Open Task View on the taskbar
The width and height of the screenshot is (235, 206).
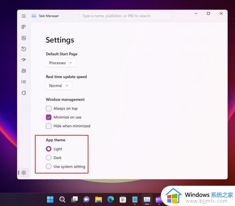tap(74, 199)
